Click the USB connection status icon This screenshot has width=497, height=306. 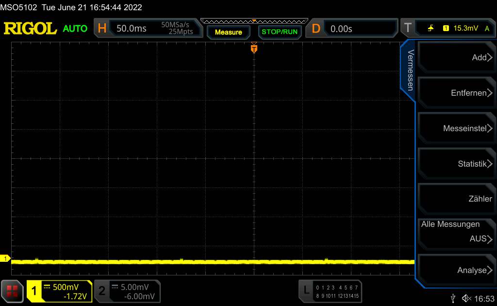pyautogui.click(x=453, y=298)
